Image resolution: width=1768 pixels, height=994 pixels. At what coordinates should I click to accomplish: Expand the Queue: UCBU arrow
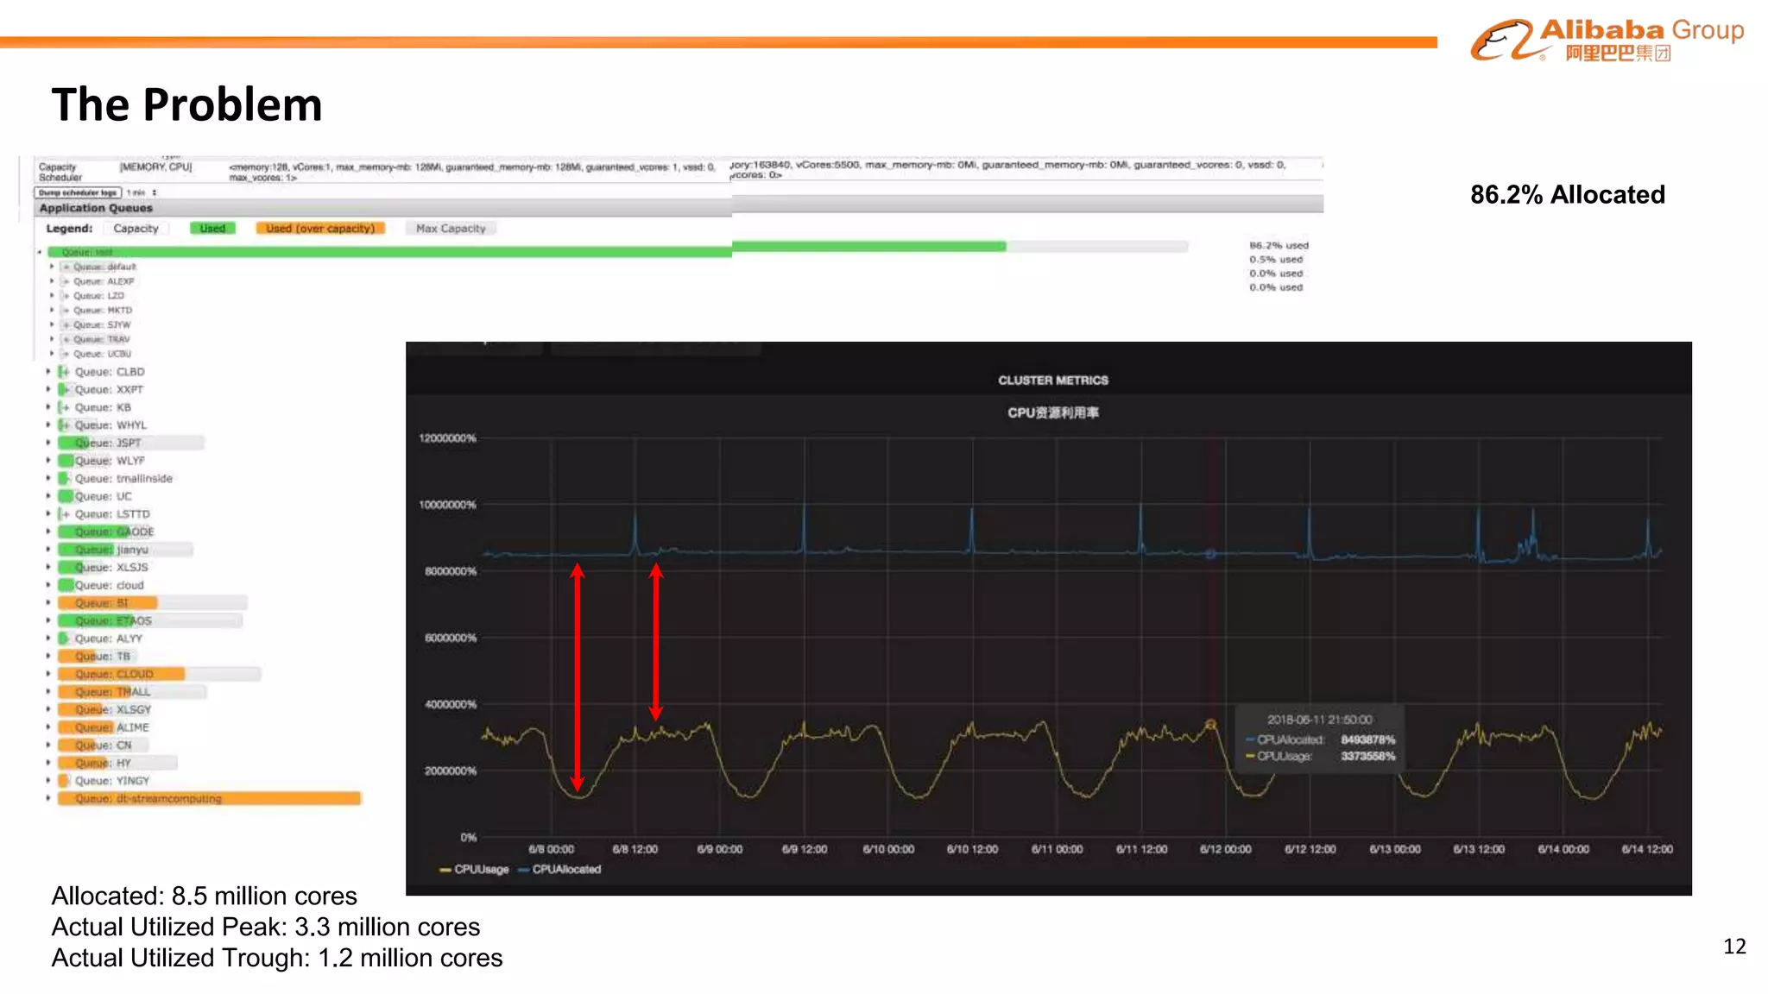(x=52, y=354)
